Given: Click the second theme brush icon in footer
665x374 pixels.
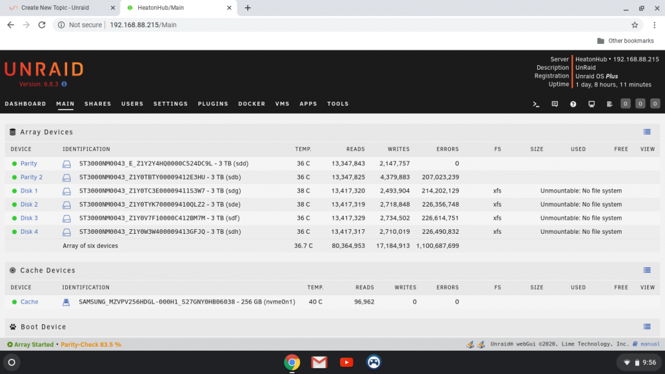Looking at the screenshot, I should pyautogui.click(x=481, y=344).
